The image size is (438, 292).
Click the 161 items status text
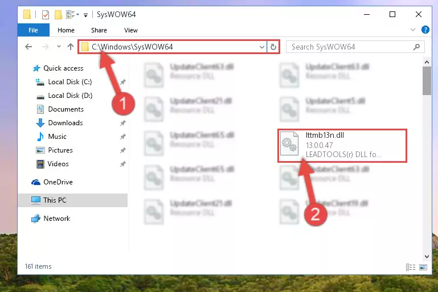point(38,266)
